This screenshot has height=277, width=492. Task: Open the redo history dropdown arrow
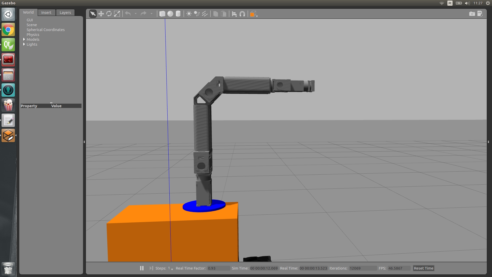click(151, 14)
